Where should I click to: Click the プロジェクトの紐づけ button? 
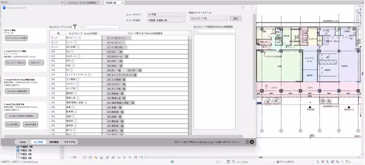point(16,63)
